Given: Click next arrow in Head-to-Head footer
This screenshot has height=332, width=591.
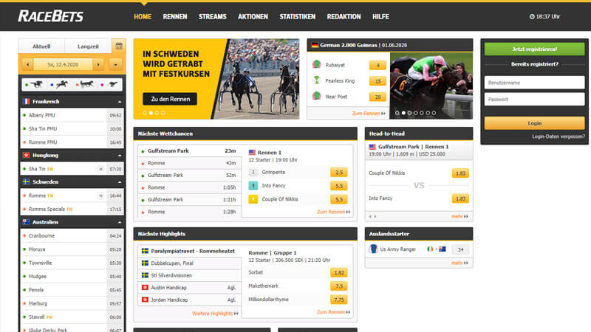Looking at the screenshot, I should (x=375, y=216).
